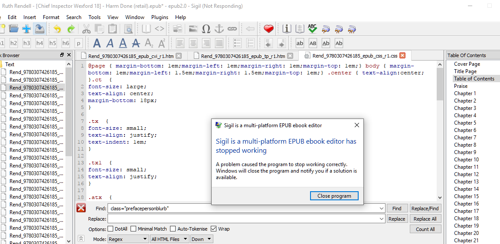The height and width of the screenshot is (244, 500).
Task: Open the Edit menu
Action: coord(12,17)
